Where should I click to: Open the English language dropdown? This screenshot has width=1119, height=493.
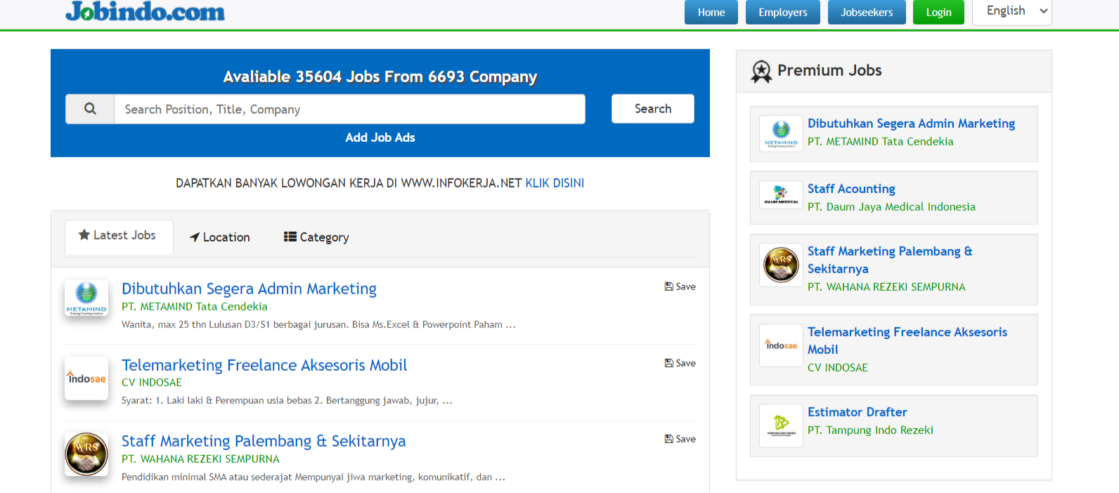pos(1011,11)
